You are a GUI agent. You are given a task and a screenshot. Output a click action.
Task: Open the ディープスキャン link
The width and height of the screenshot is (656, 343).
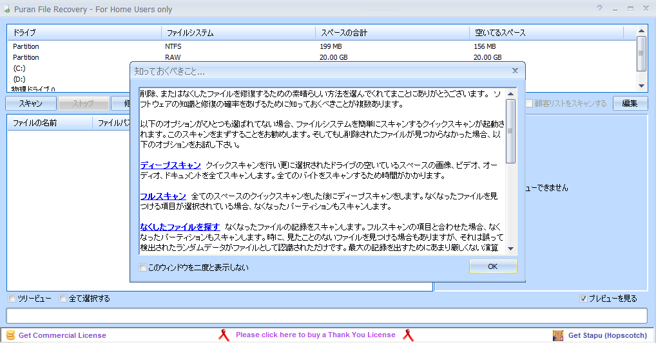(x=170, y=165)
